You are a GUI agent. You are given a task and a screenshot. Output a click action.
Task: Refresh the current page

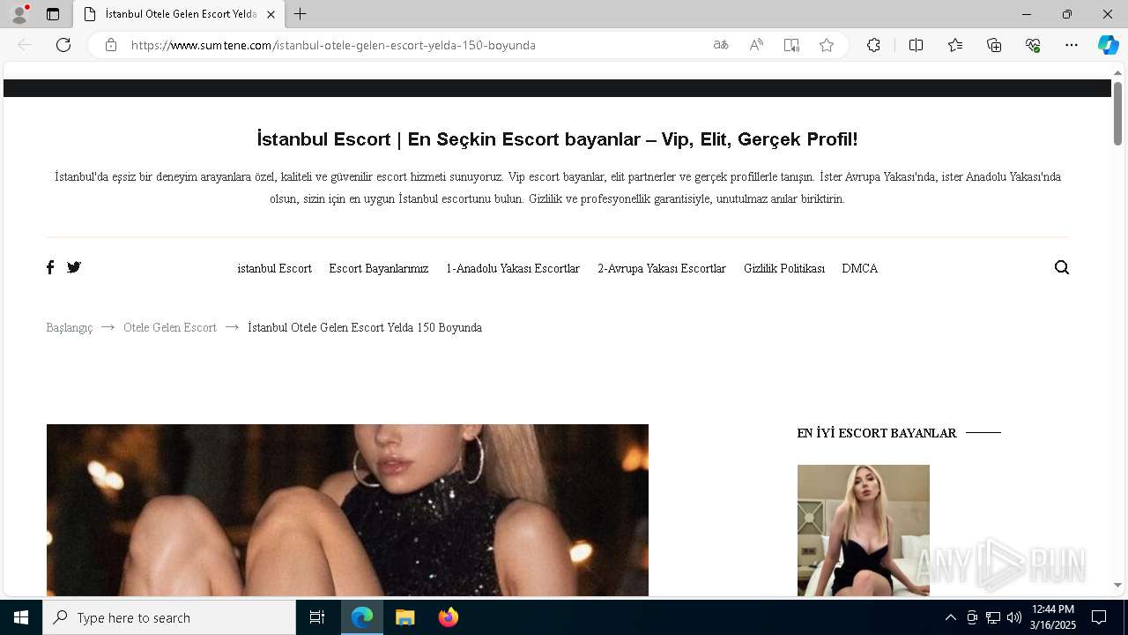click(63, 45)
